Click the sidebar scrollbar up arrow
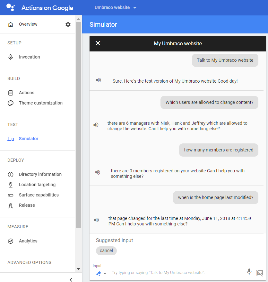268x282 pixels. point(78,19)
